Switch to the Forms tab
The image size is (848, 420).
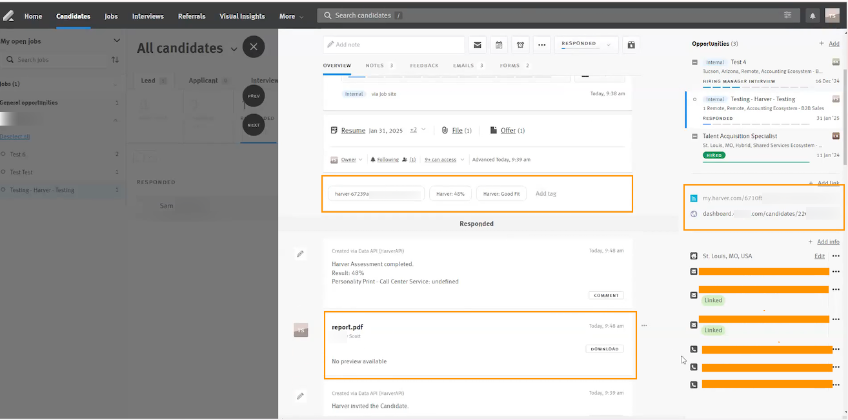514,66
